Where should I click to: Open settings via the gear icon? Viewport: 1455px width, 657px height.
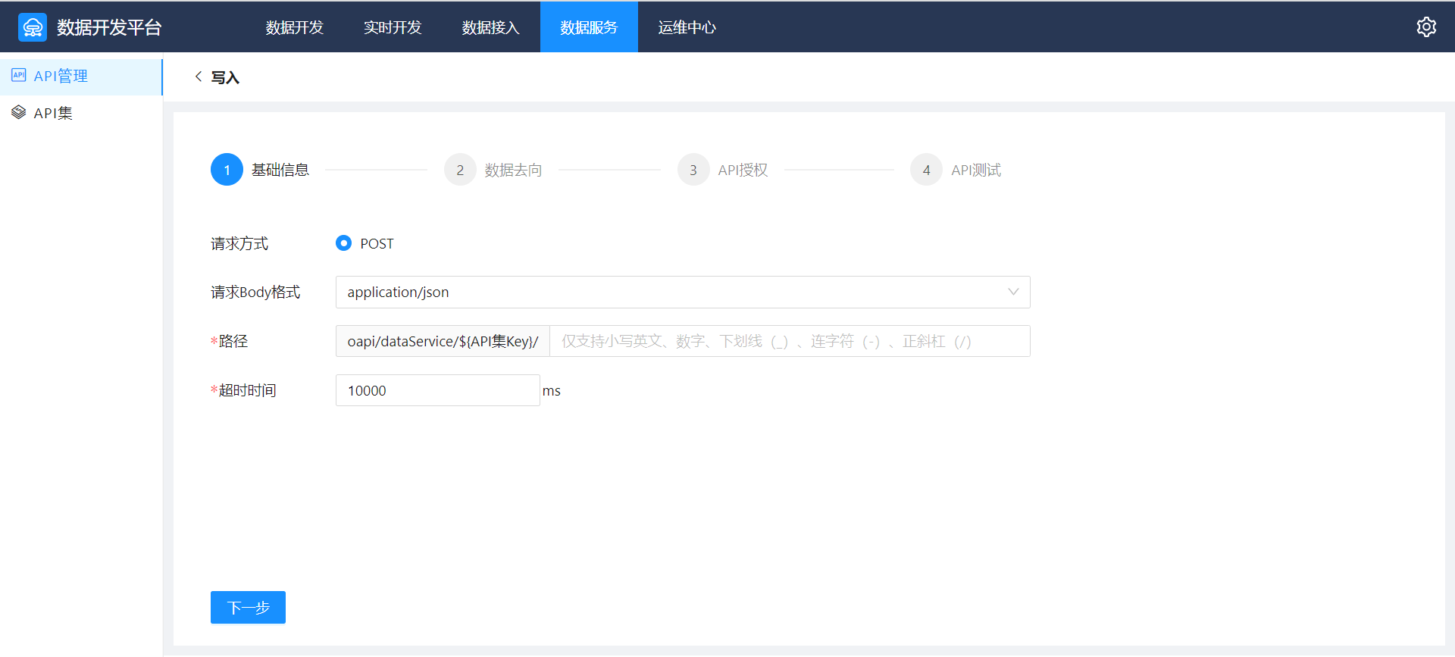(1426, 27)
